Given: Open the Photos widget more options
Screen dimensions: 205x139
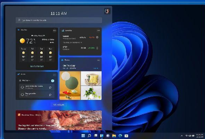Looking at the screenshot, I should point(99,60).
